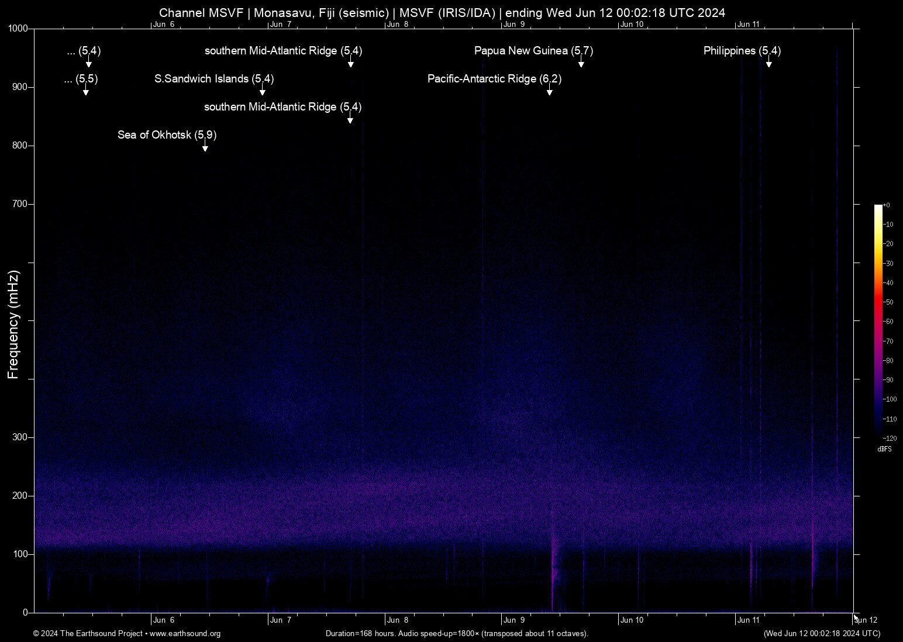Viewport: 903px width, 642px height.
Task: Click the Frequency (mHz) axis title
Action: (13, 325)
